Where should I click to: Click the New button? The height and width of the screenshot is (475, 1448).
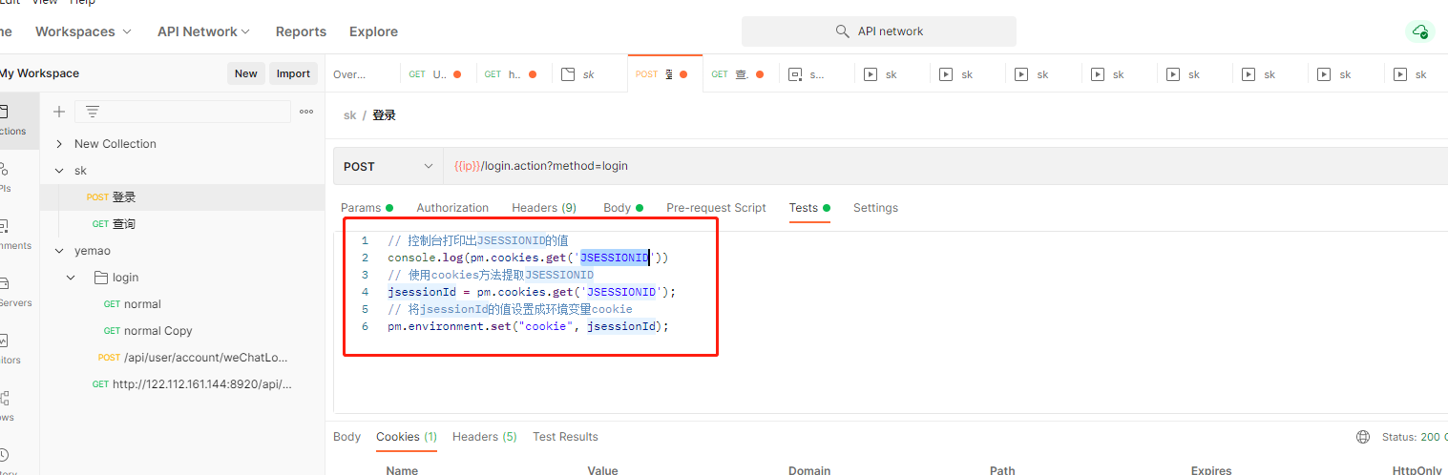click(246, 73)
